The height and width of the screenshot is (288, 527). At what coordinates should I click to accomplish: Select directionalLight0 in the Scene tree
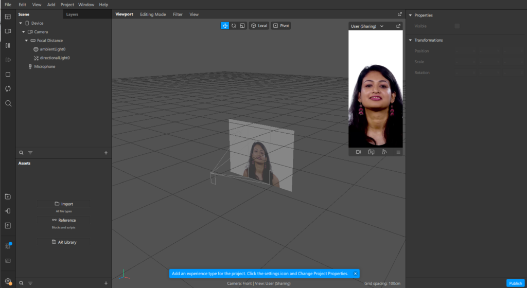point(55,58)
